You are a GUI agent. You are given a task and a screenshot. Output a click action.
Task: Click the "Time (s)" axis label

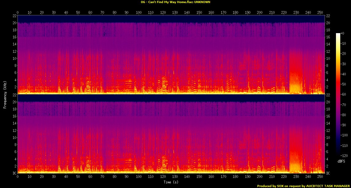coord(171,182)
